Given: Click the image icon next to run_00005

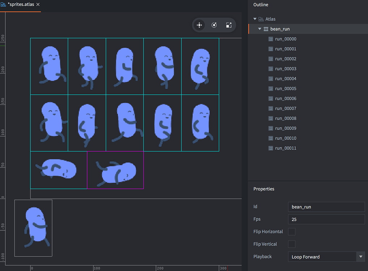Looking at the screenshot, I should click(270, 89).
